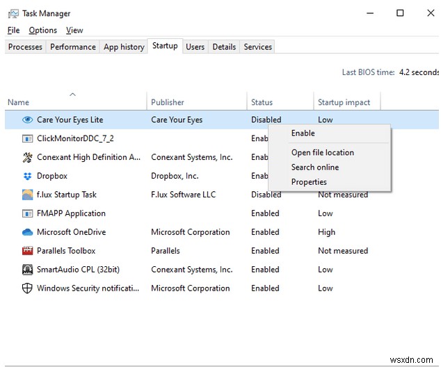
Task: Switch to the App history tab
Action: [x=124, y=47]
